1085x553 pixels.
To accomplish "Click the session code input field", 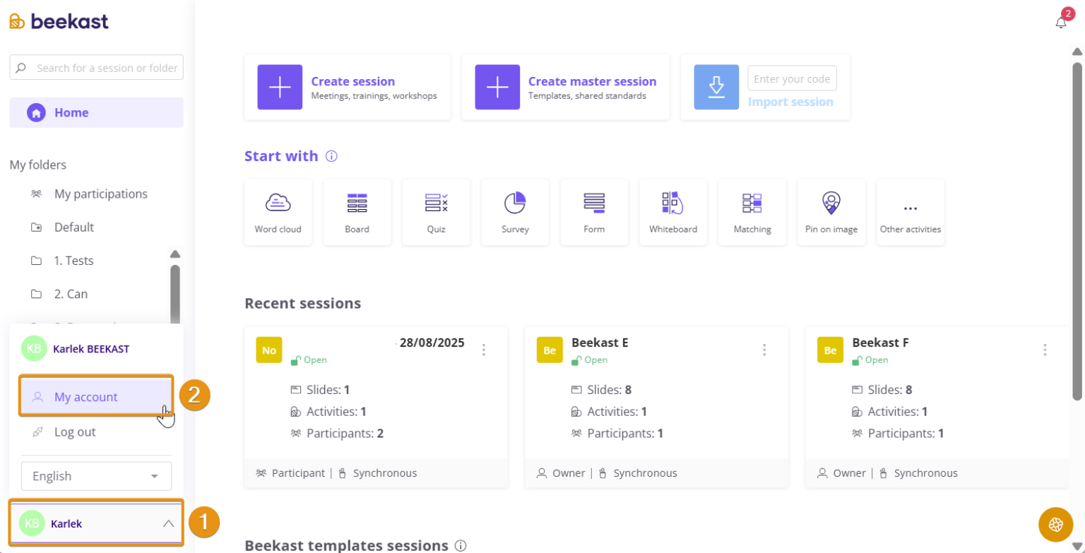I will (x=792, y=79).
